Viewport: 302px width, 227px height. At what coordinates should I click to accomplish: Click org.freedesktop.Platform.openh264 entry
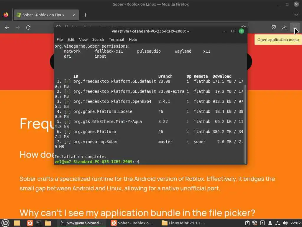[x=112, y=102]
